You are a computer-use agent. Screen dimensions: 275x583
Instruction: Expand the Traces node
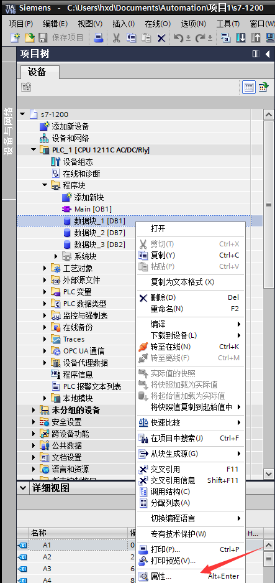(45, 339)
